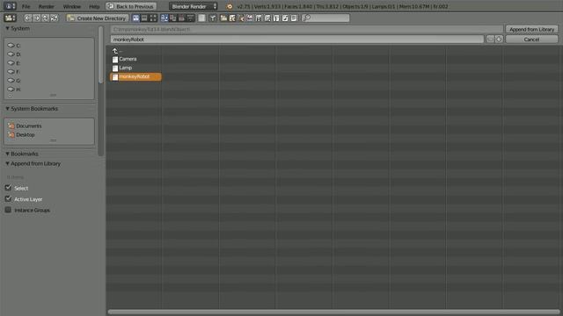Select the monkeyRobot object entry
Viewport: 563px width, 316px height.
[x=135, y=76]
